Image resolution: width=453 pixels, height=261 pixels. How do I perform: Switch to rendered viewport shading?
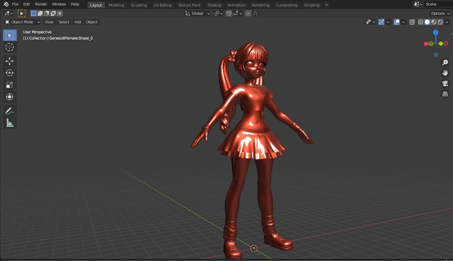point(440,22)
